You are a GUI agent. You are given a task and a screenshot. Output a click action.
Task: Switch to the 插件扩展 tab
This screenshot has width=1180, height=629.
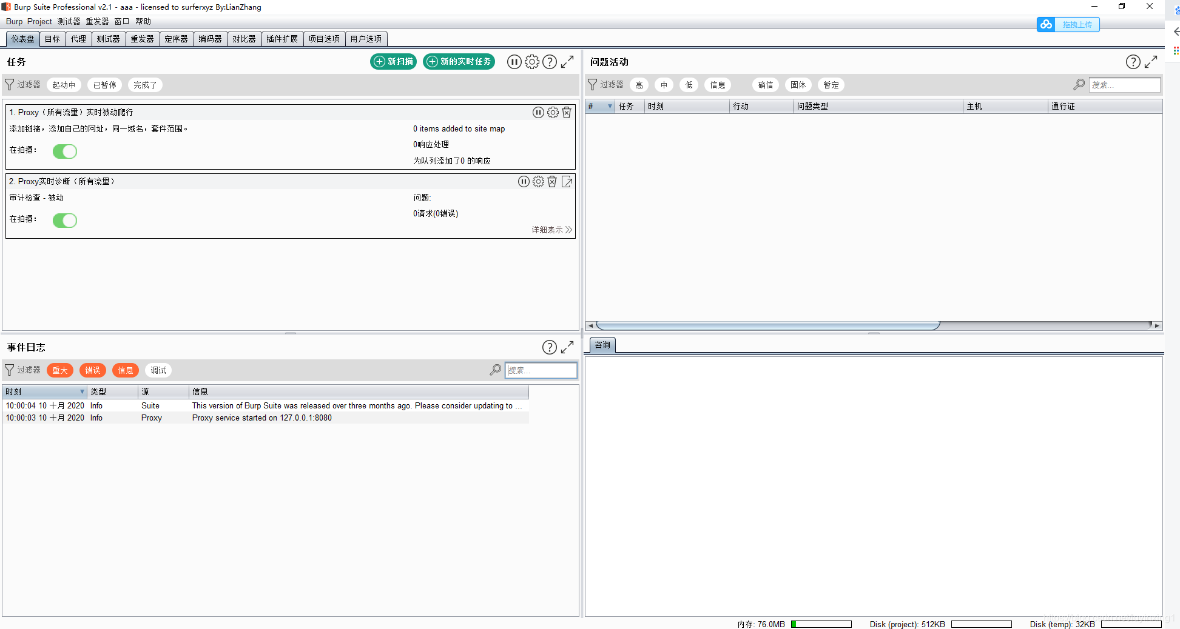[282, 39]
